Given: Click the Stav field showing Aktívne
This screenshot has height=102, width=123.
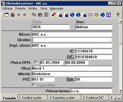Looking at the screenshot, I should (x=94, y=27).
